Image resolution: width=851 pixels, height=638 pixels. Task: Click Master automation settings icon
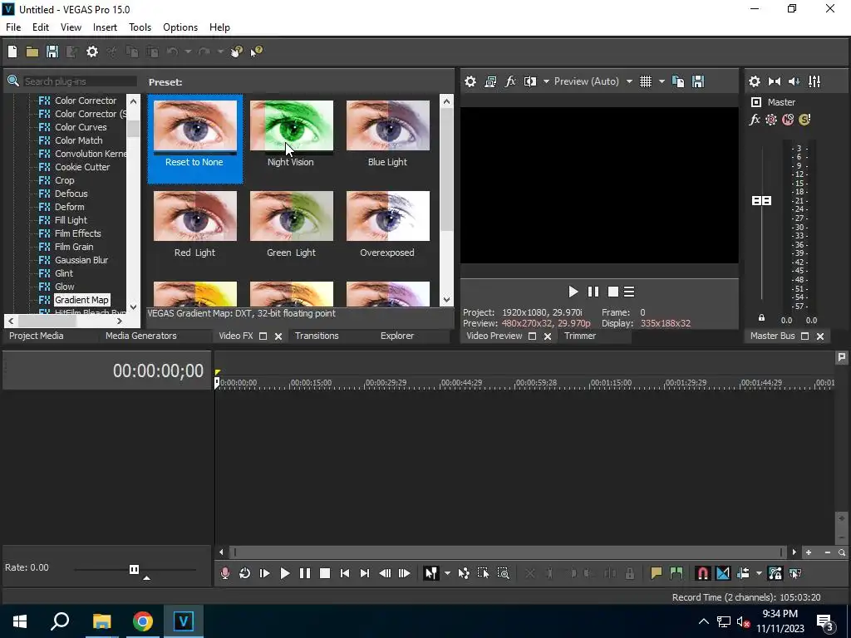pos(770,120)
